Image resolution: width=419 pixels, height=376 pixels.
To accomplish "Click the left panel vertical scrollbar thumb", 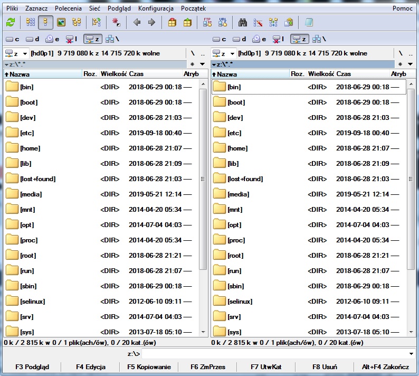I will tap(203, 179).
